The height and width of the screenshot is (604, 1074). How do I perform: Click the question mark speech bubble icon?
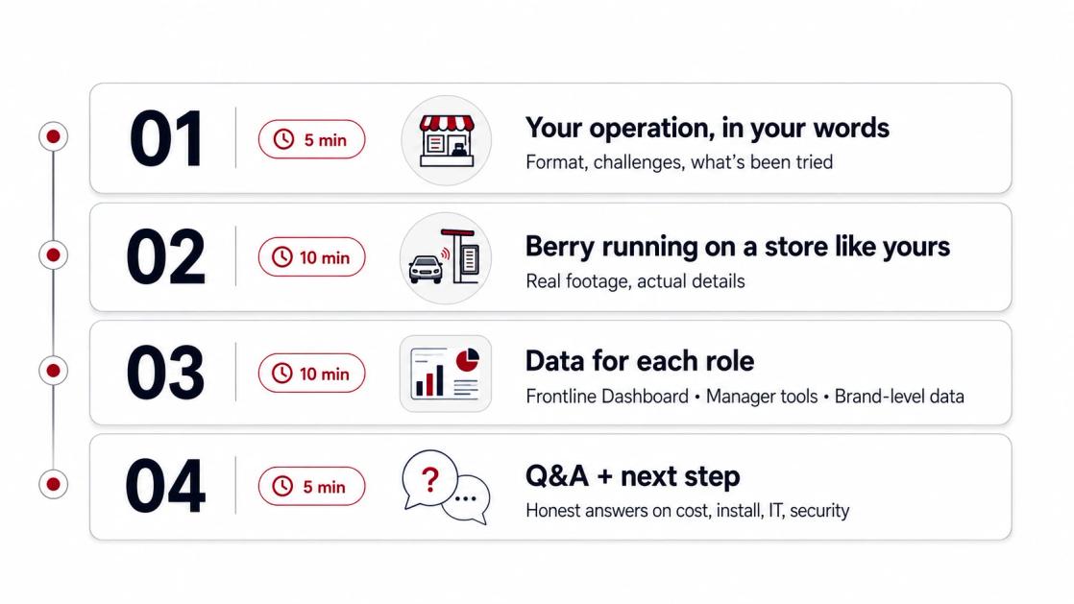click(x=429, y=479)
